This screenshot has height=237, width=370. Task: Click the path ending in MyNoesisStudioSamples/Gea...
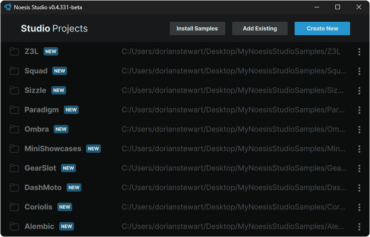[x=234, y=168]
